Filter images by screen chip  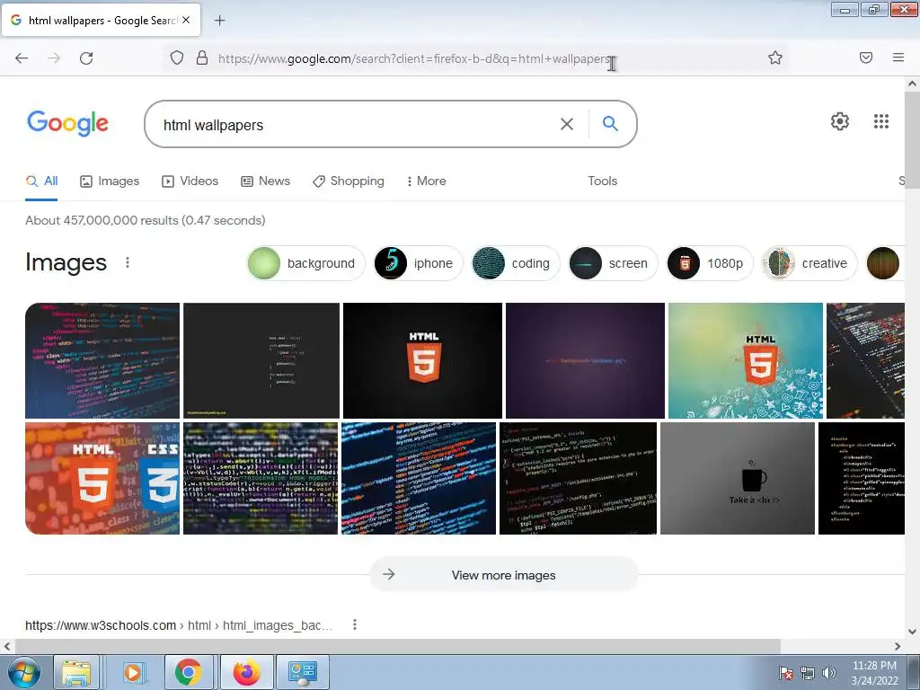click(x=613, y=263)
